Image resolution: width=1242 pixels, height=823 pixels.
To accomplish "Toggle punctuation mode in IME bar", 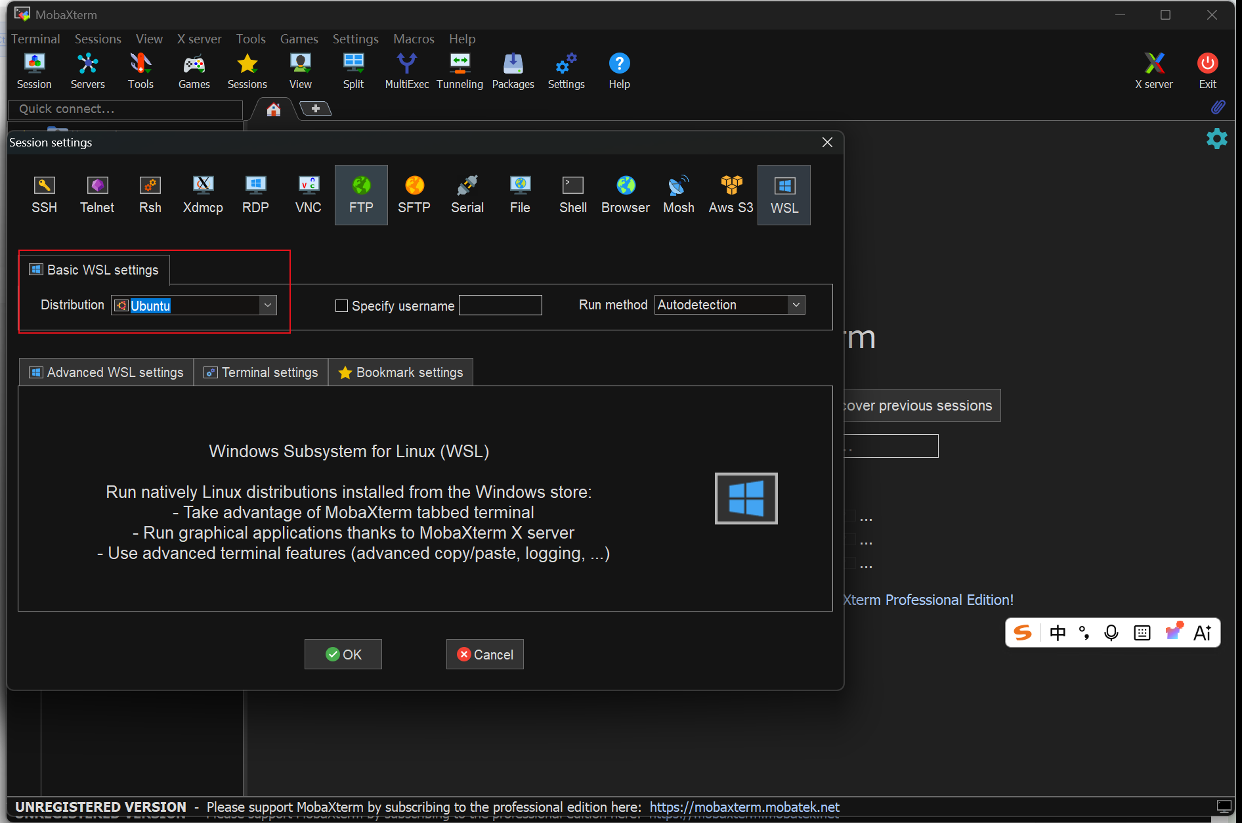I will [x=1084, y=633].
